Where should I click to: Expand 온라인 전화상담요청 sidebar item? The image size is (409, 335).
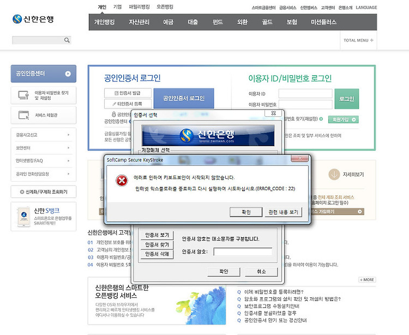[x=43, y=174]
